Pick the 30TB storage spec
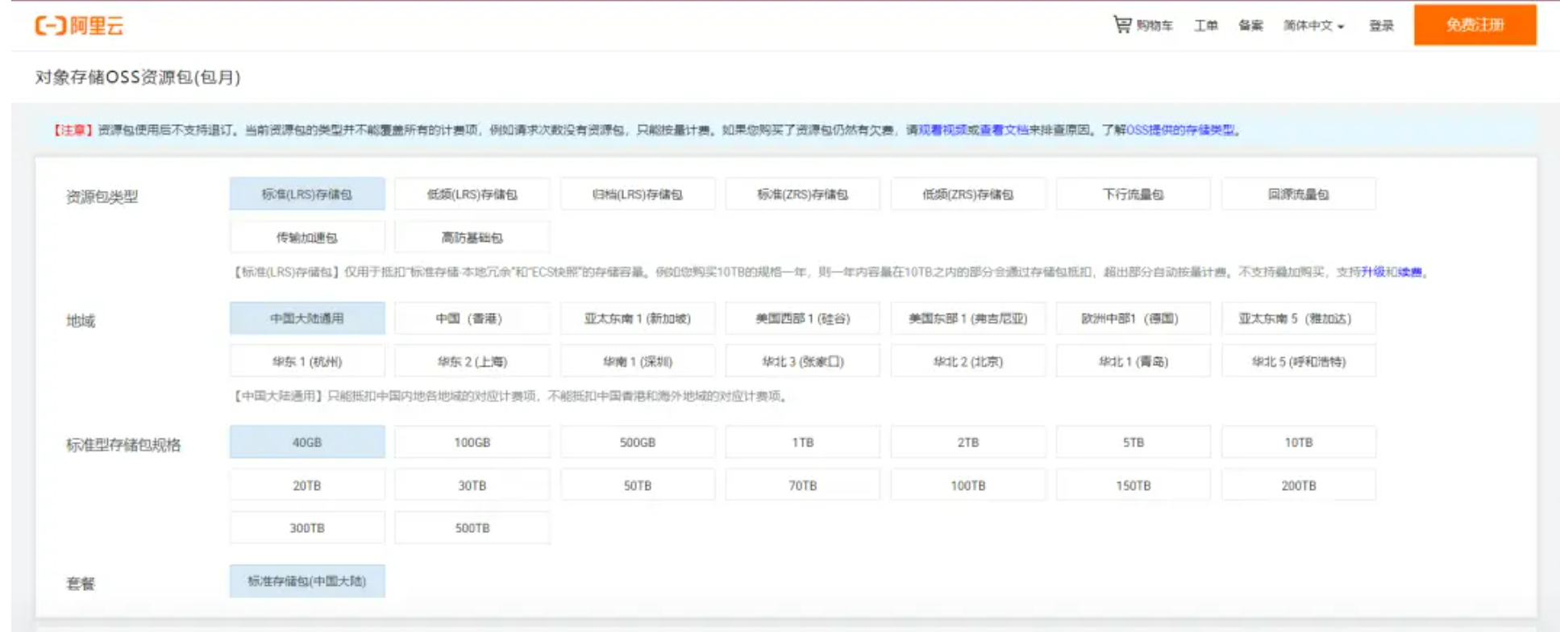 [x=472, y=485]
